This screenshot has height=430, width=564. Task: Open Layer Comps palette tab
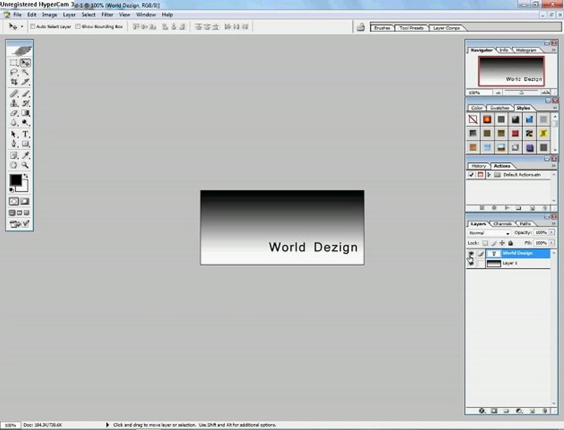(x=446, y=28)
